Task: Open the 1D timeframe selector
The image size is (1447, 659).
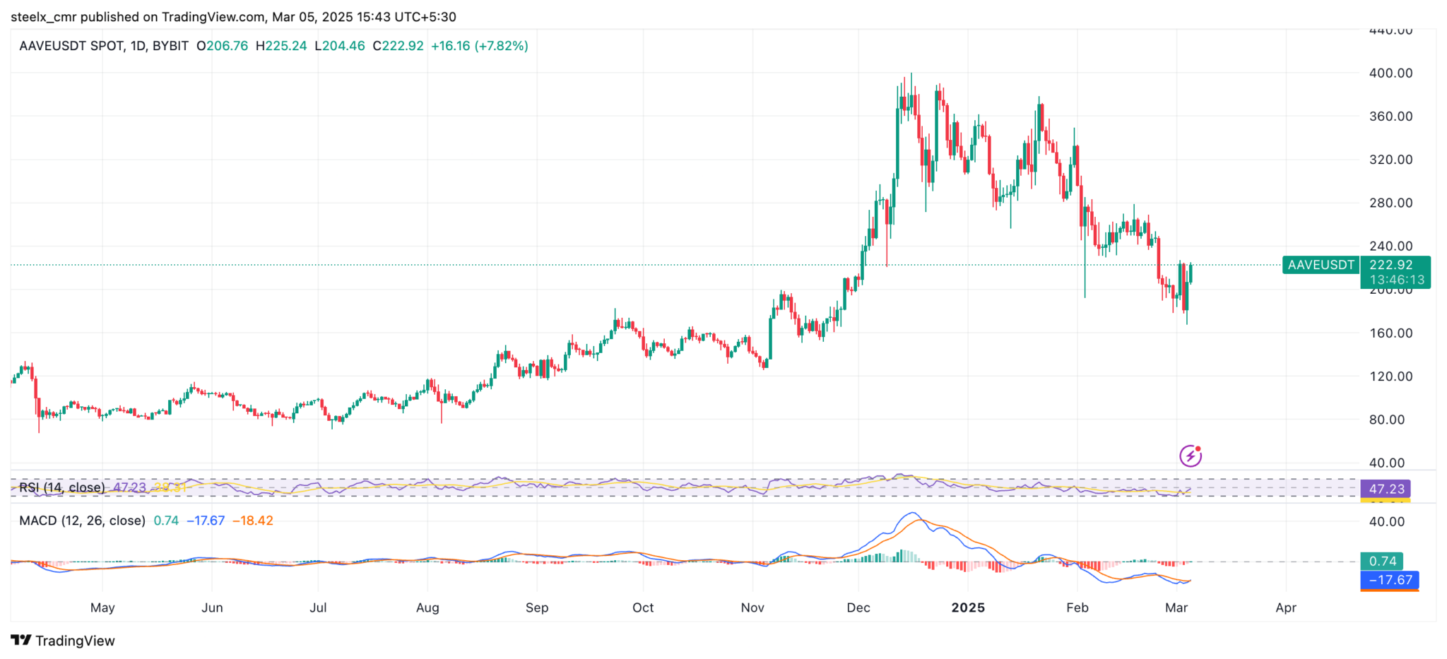Action: tap(138, 45)
